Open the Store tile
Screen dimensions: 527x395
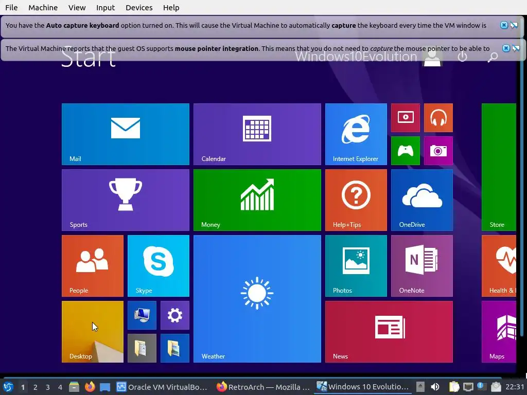pos(499,167)
